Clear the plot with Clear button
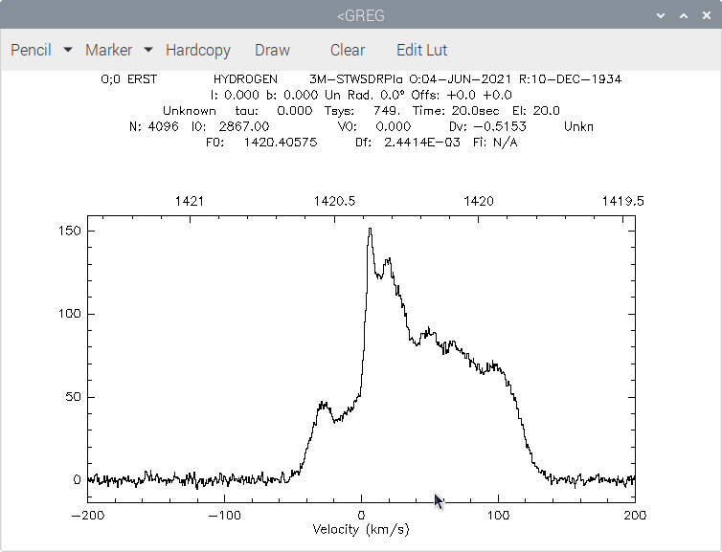Image resolution: width=722 pixels, height=552 pixels. click(348, 50)
